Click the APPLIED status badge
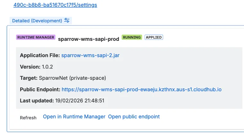 tap(154, 37)
